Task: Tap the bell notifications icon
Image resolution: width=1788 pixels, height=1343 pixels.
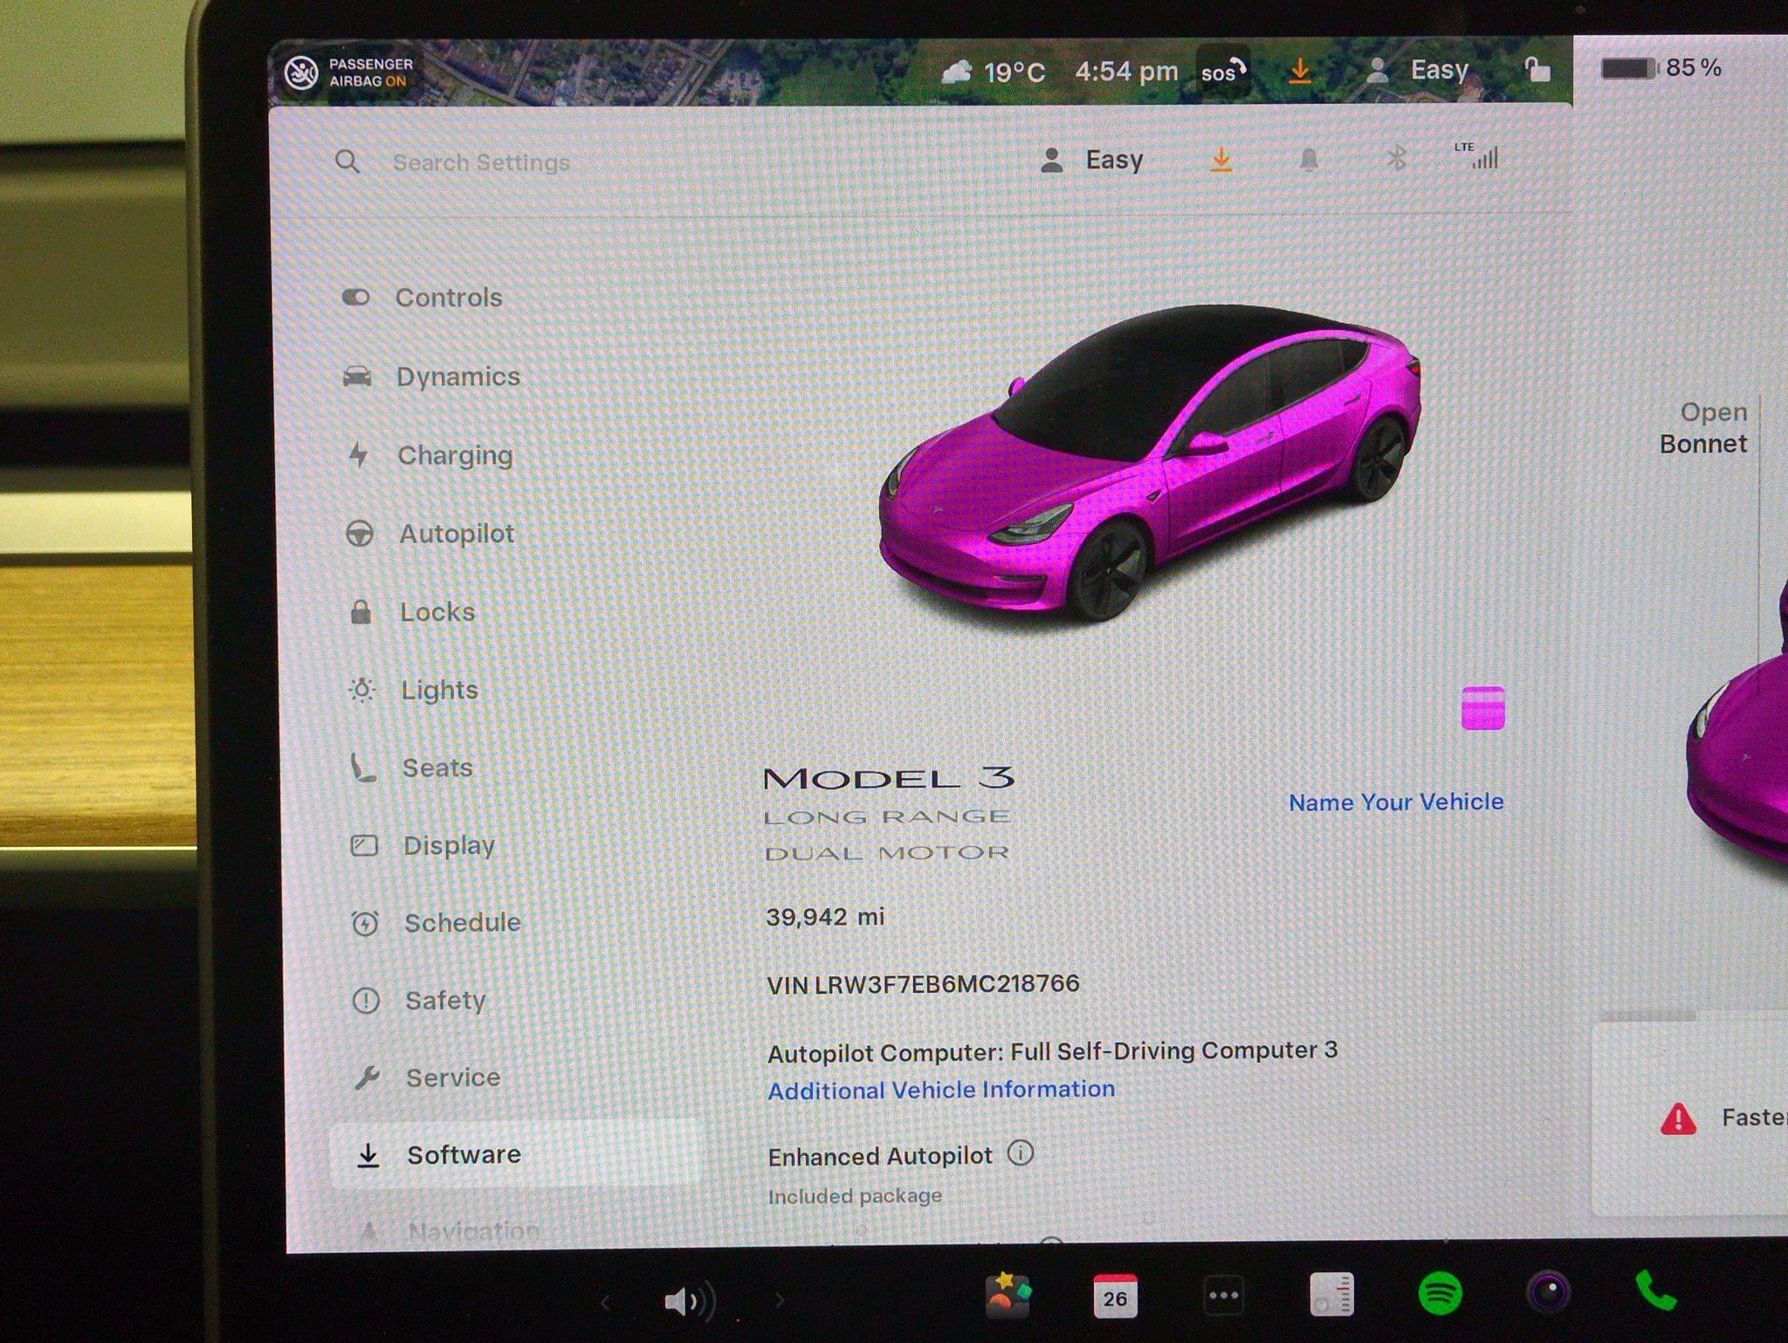Action: pos(1308,160)
